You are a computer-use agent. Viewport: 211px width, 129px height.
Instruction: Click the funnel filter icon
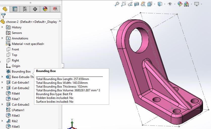coord(3,16)
